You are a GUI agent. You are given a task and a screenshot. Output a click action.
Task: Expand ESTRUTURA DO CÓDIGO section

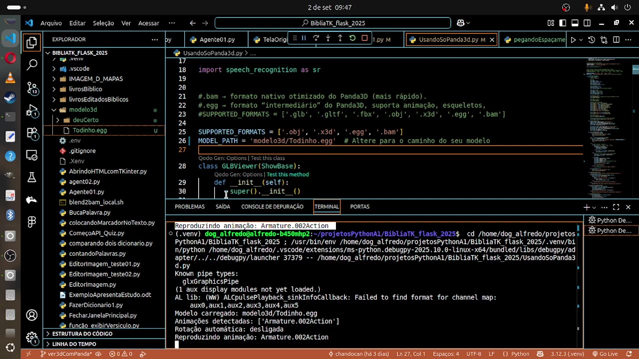[x=104, y=334]
